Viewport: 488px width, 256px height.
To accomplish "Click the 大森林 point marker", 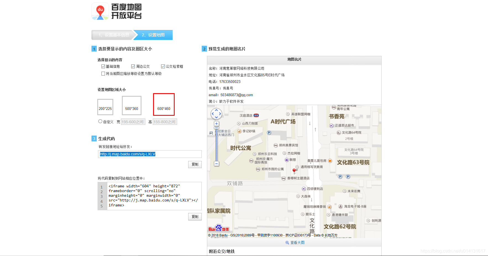I will coord(298,196).
